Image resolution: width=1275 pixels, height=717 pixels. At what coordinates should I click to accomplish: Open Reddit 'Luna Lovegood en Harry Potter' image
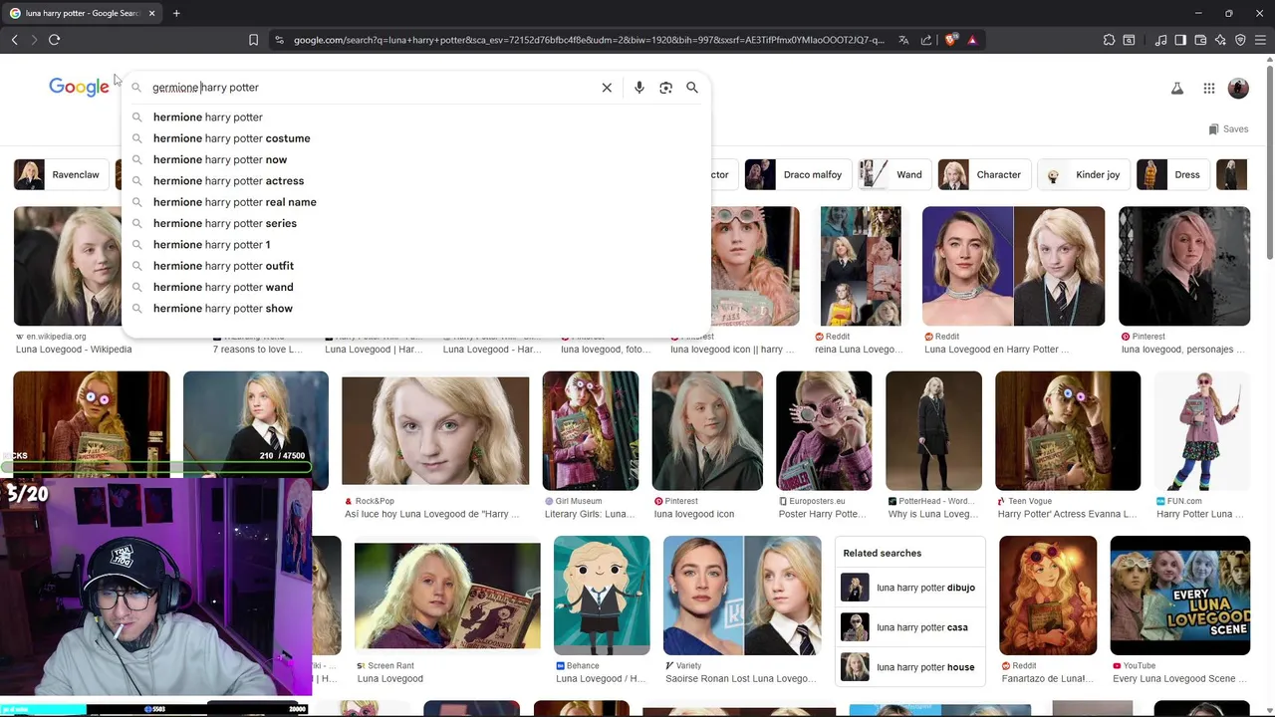coord(1013,266)
